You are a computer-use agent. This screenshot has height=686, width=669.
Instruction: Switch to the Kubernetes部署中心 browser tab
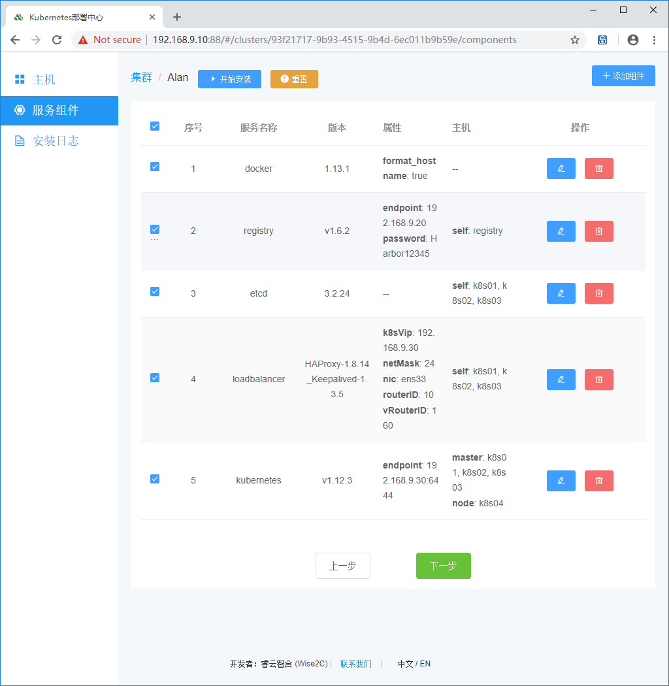[83, 17]
